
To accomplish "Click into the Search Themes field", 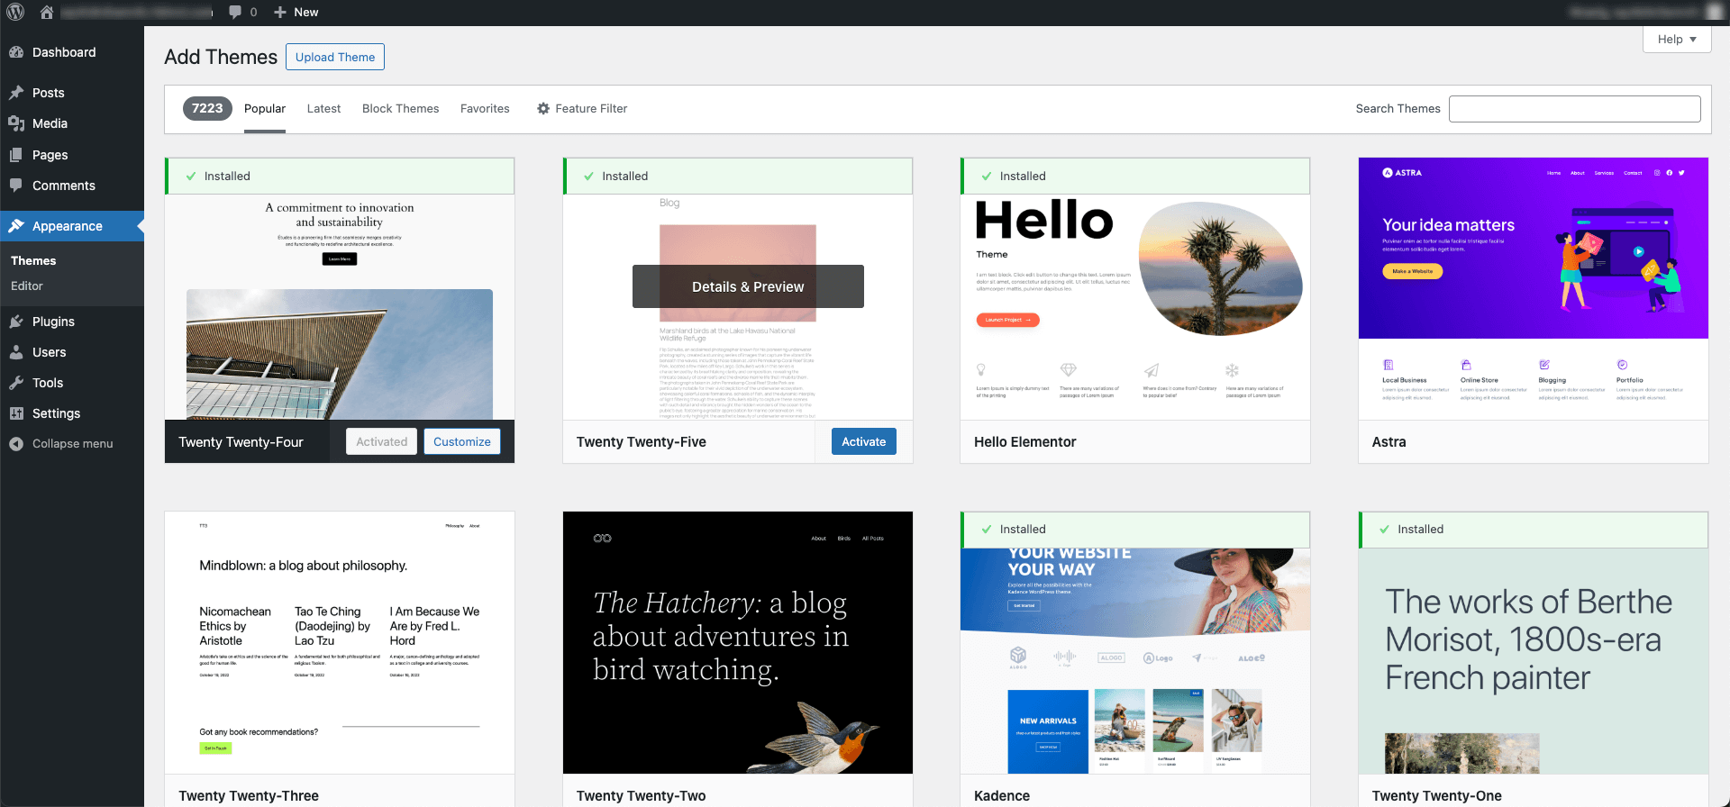I will click(x=1574, y=109).
